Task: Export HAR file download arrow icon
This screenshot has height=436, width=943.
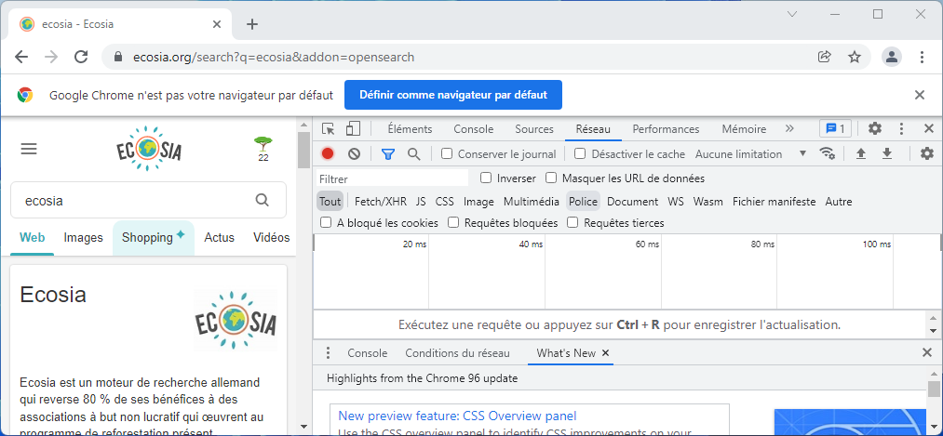Action: [887, 154]
